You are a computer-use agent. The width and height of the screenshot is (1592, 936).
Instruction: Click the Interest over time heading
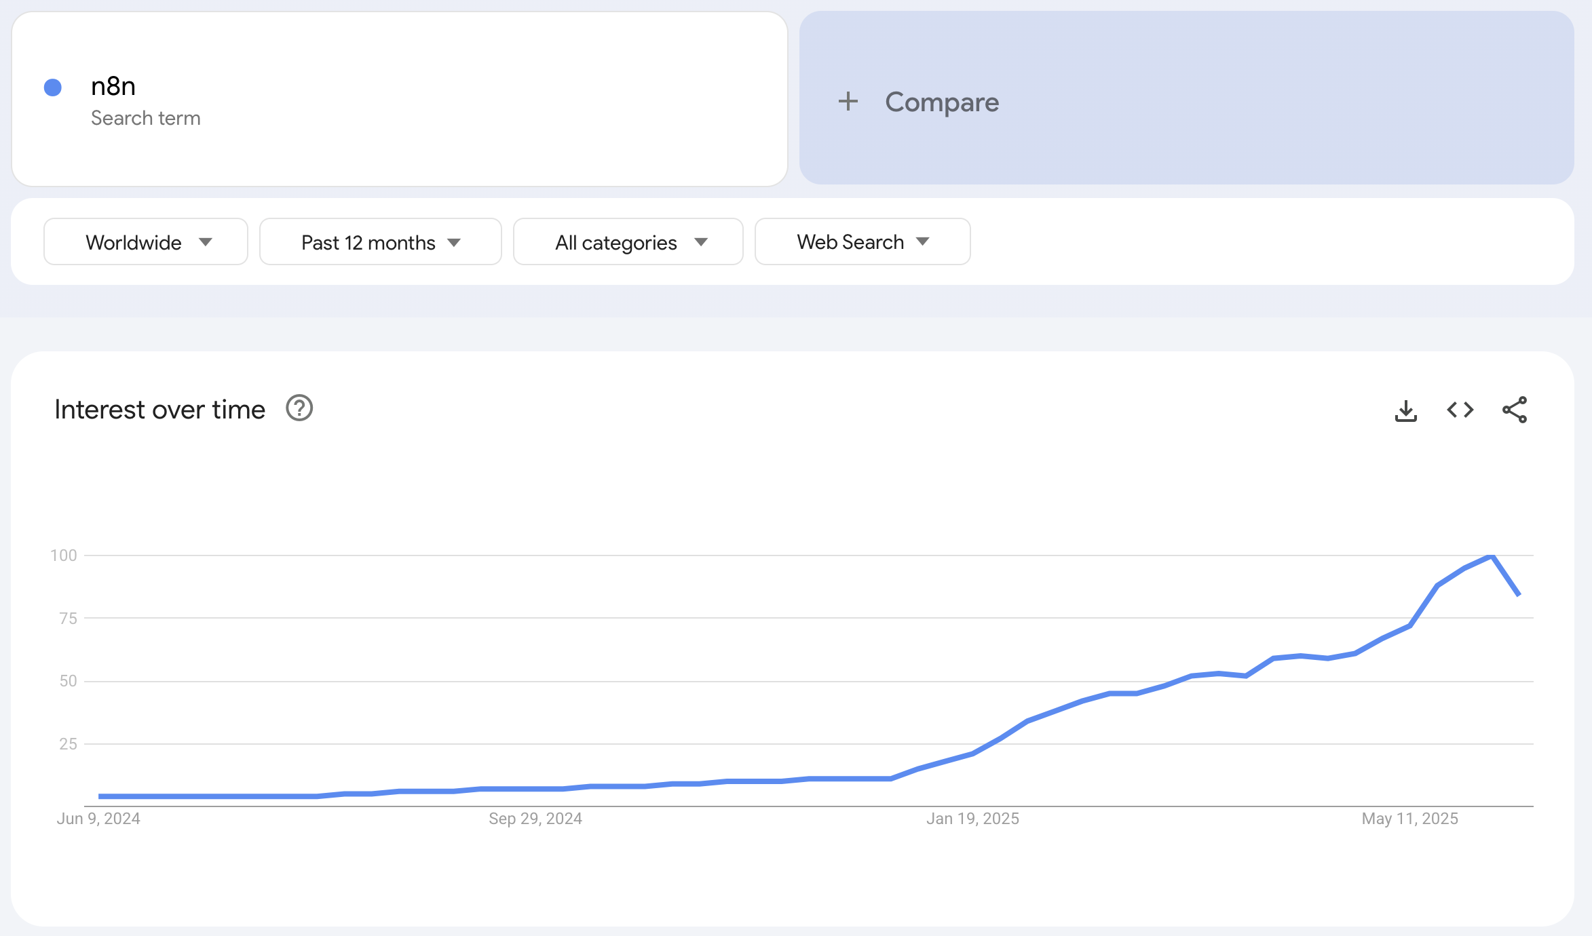(159, 410)
